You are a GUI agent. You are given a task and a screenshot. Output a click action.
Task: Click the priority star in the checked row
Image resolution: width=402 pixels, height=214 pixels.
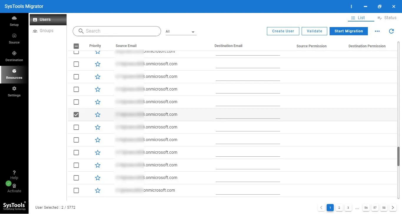pos(98,115)
